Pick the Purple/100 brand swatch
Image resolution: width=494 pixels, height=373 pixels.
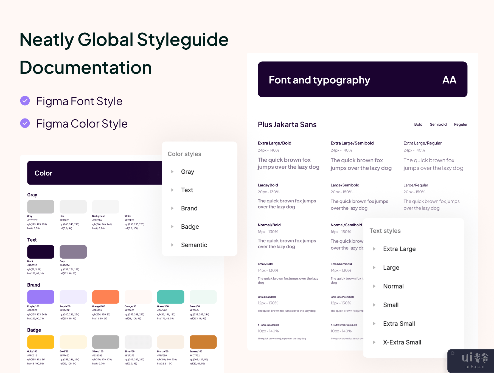pyautogui.click(x=41, y=297)
